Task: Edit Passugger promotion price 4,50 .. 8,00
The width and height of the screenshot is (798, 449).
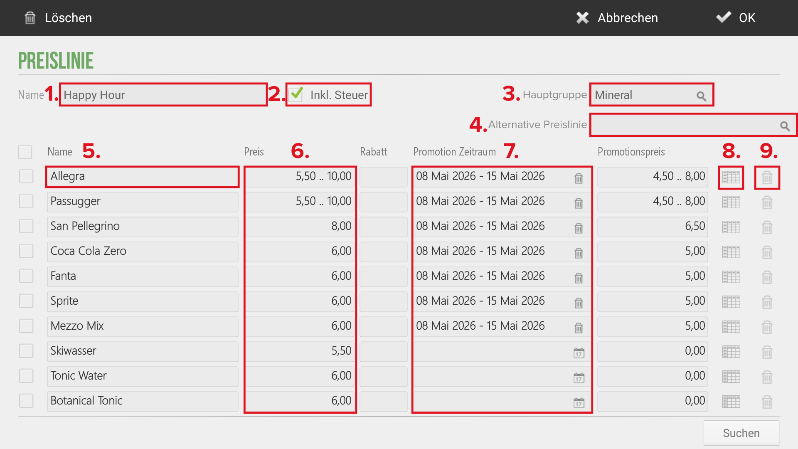Action: pyautogui.click(x=653, y=202)
